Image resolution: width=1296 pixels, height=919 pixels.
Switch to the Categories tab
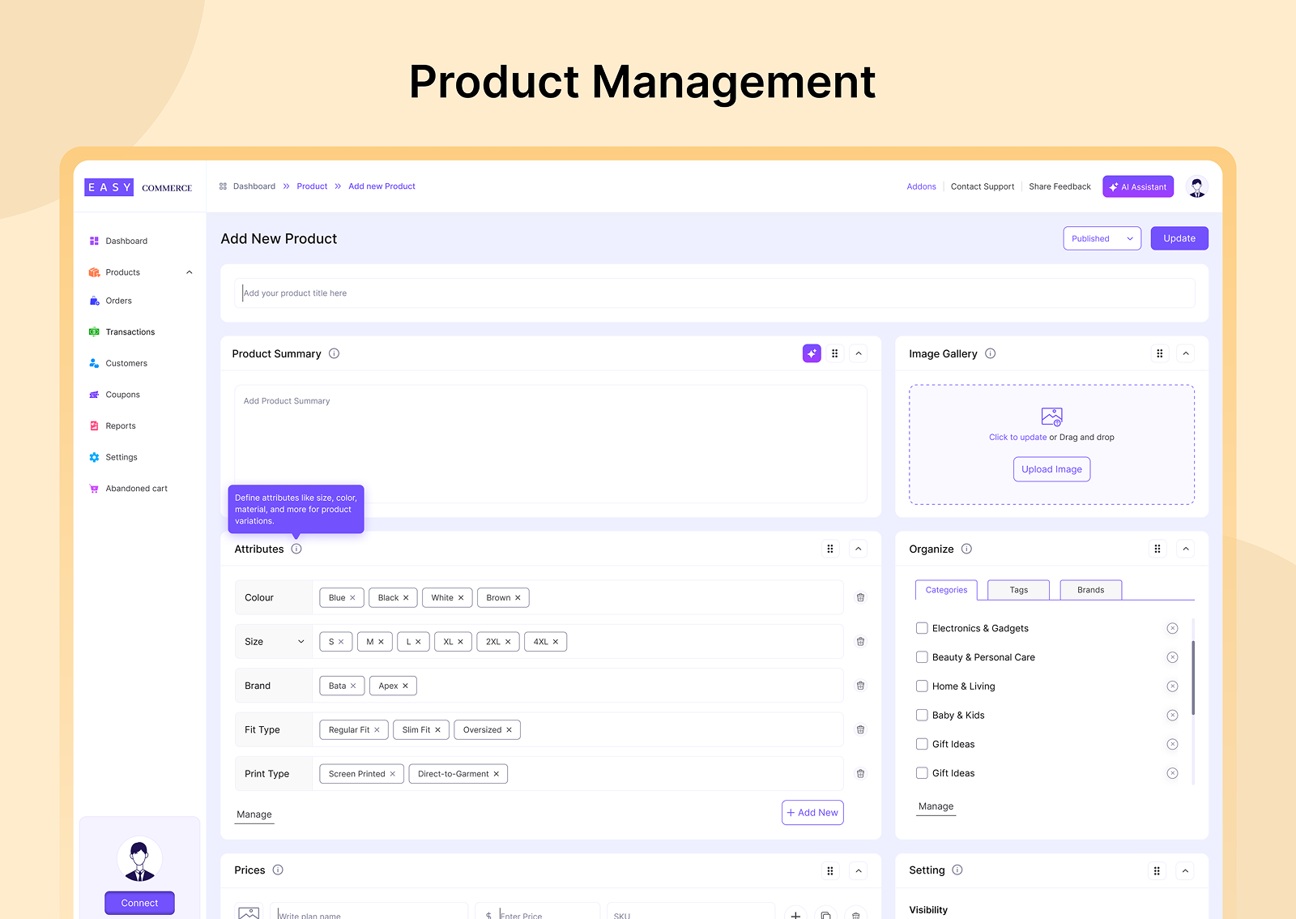click(946, 590)
